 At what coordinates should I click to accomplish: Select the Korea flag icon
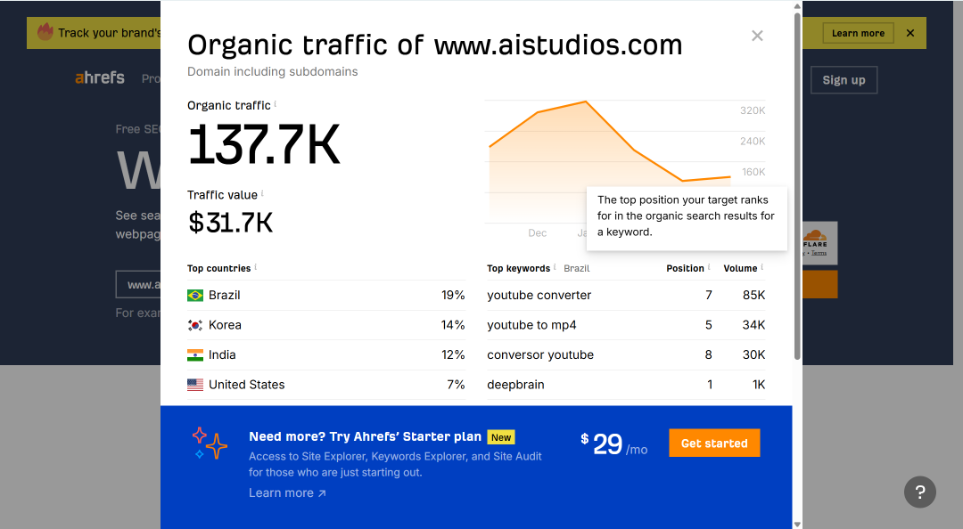click(195, 325)
